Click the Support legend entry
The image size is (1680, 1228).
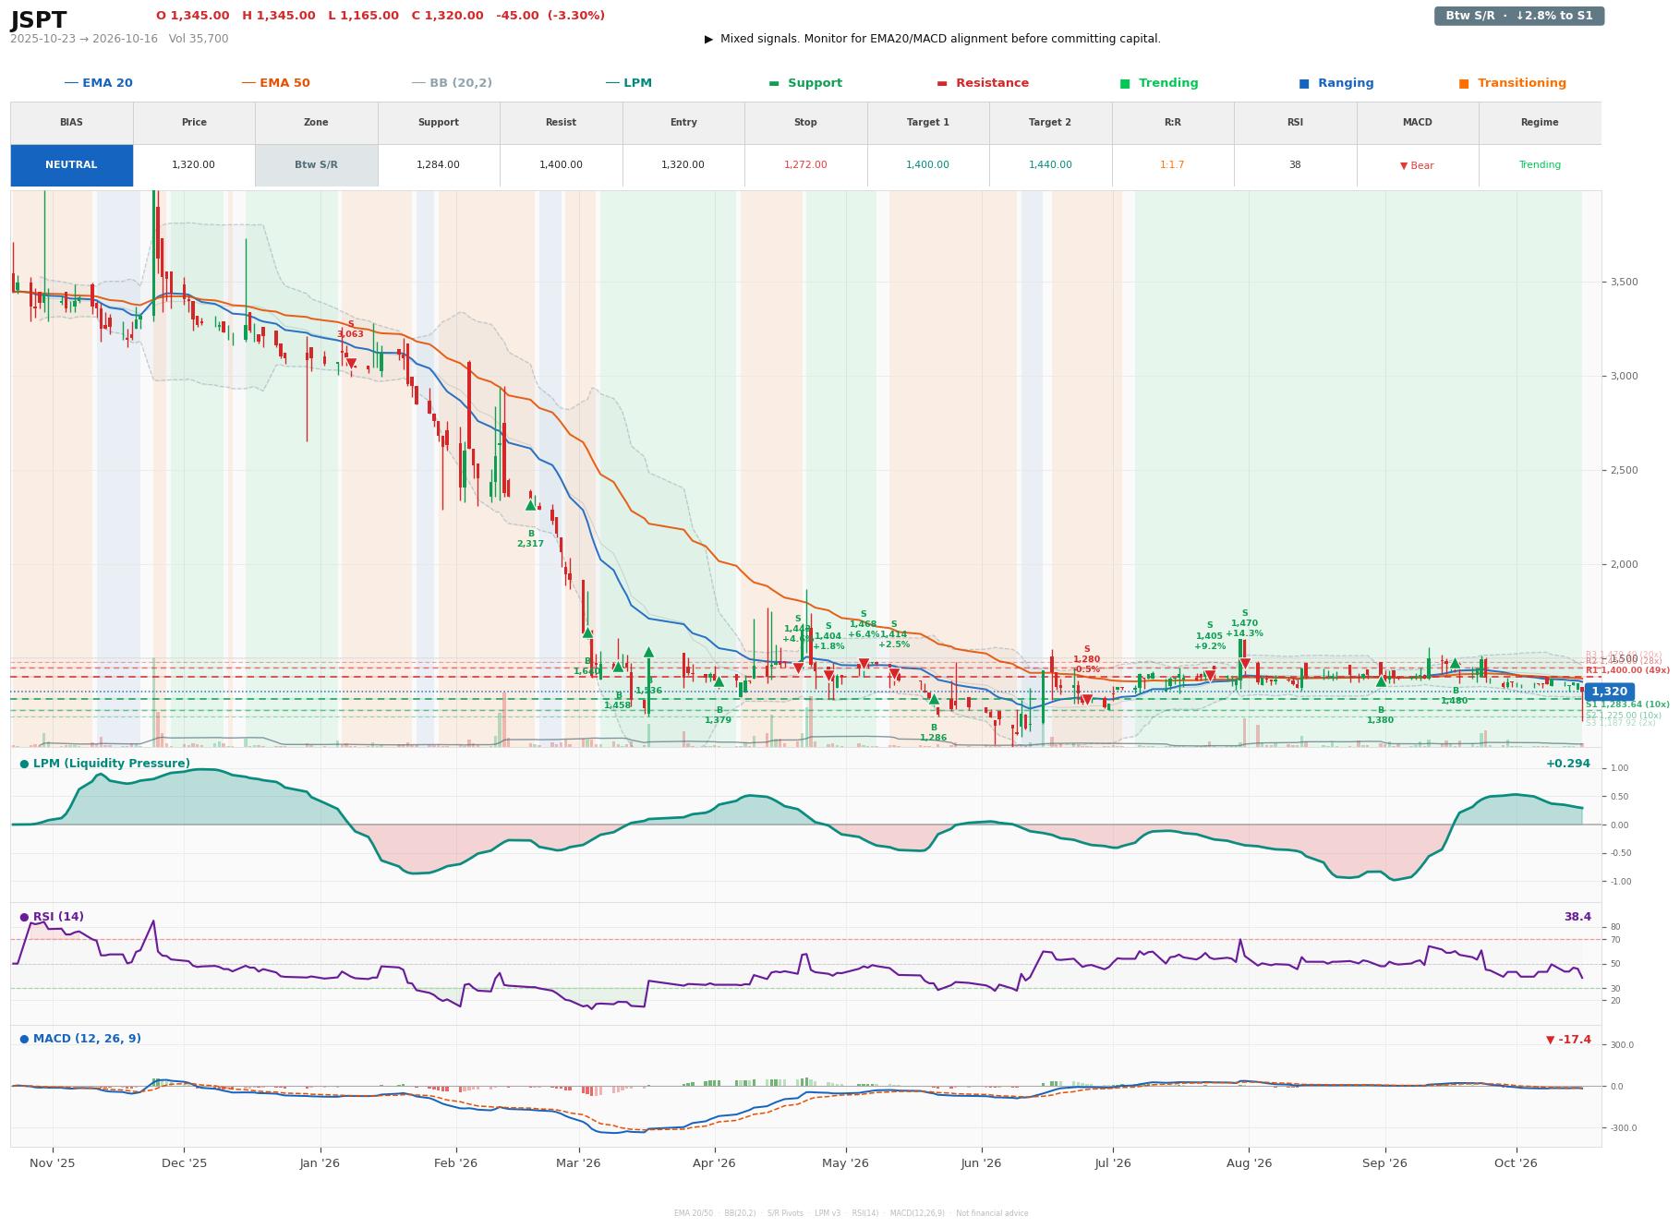pos(805,83)
